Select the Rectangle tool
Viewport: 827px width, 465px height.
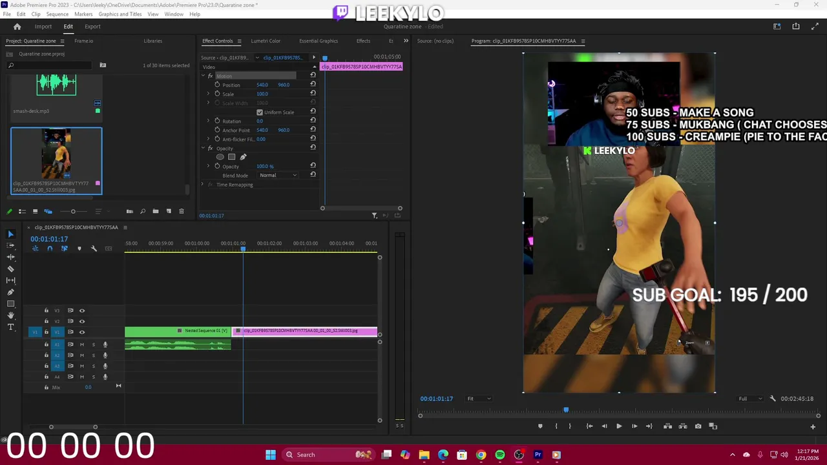tap(11, 304)
